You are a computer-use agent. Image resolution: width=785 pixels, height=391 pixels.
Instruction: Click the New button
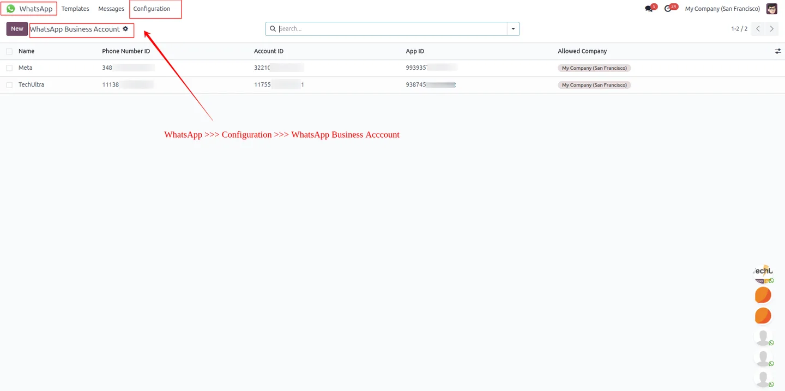pyautogui.click(x=17, y=29)
